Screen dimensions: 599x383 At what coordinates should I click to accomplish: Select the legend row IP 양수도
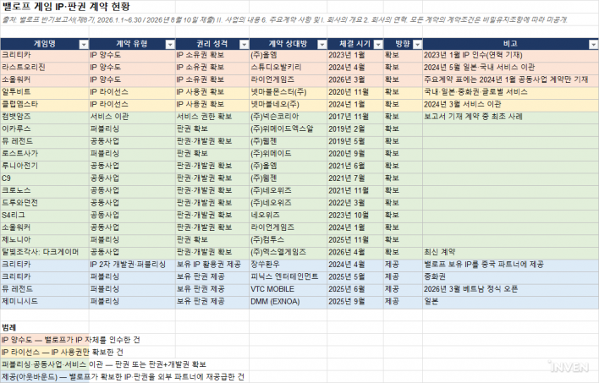[x=70, y=340]
